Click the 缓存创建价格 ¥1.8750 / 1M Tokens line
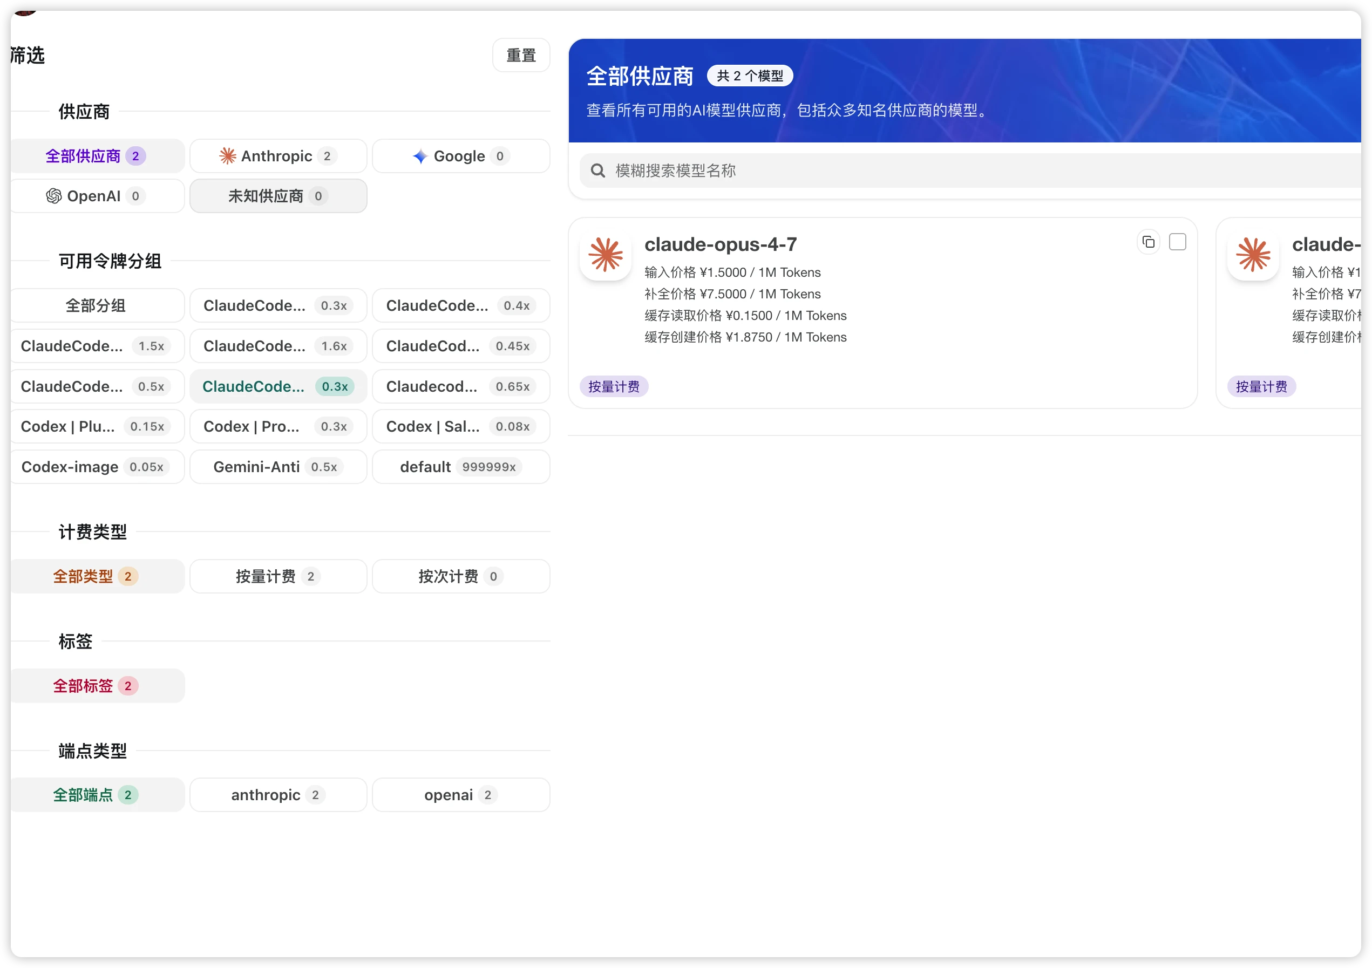The image size is (1372, 968). click(746, 337)
